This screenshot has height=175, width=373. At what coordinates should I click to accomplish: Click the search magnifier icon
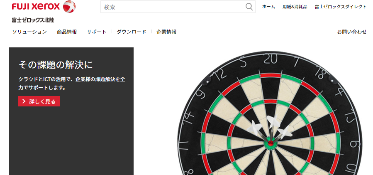pos(249,7)
